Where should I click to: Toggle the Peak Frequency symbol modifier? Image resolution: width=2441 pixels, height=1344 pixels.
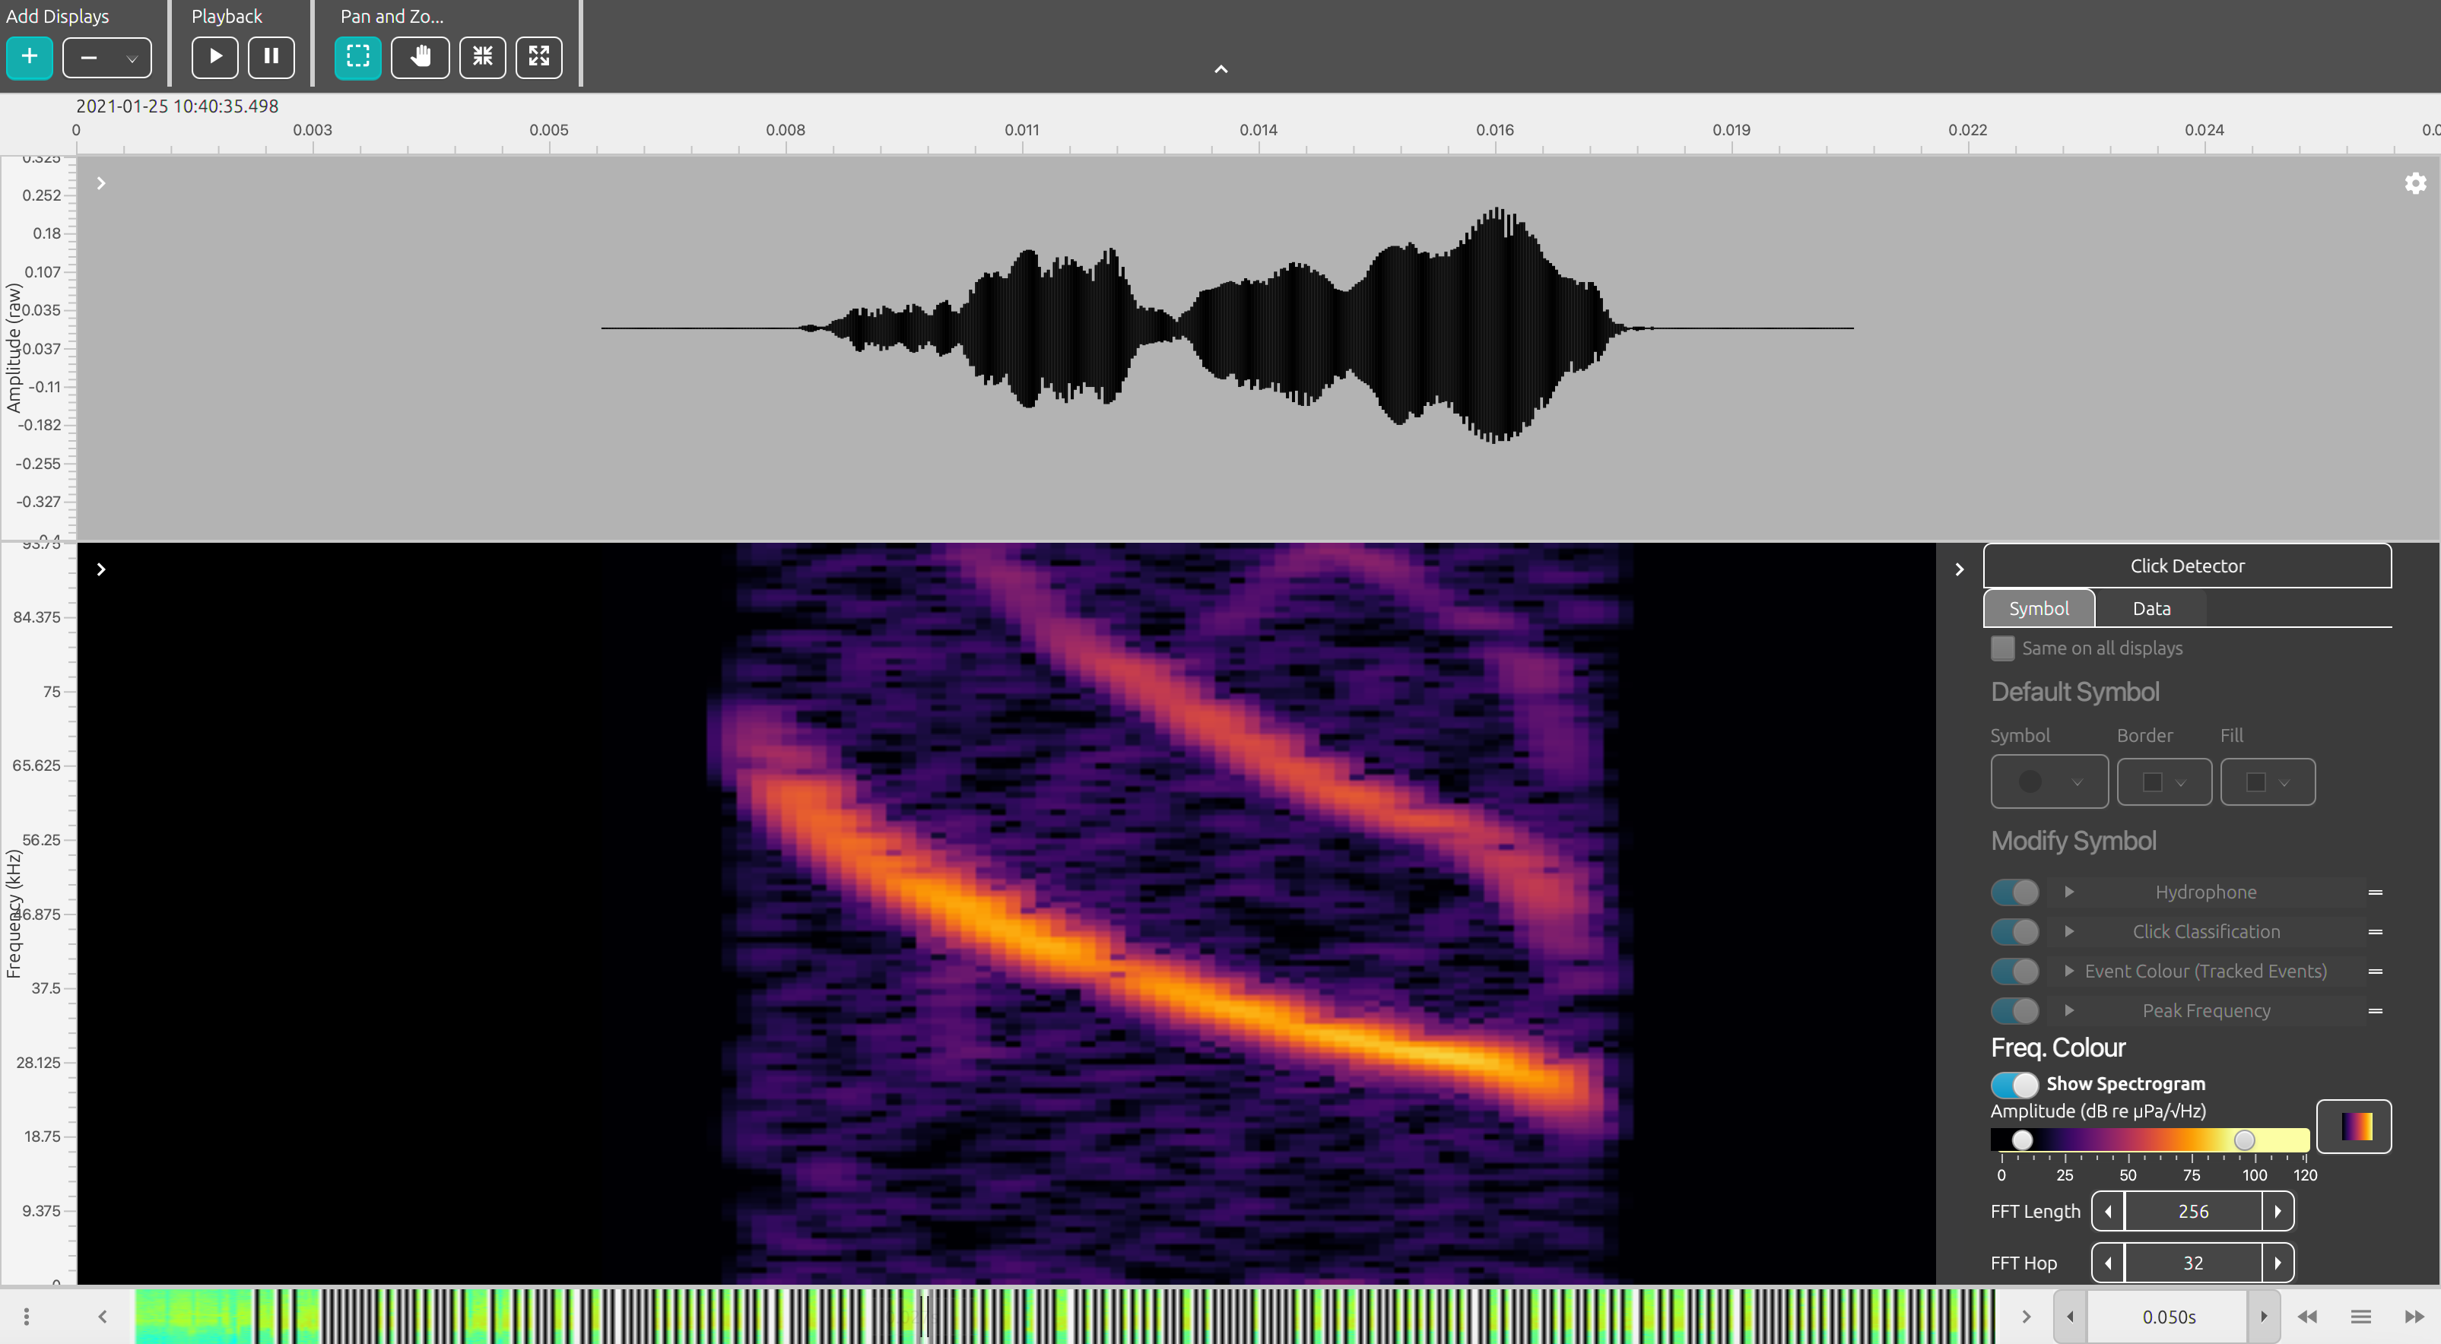pos(2014,1010)
